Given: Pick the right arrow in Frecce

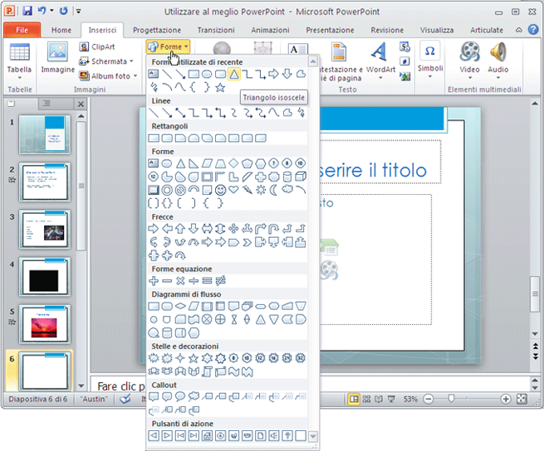Looking at the screenshot, I should click(154, 229).
